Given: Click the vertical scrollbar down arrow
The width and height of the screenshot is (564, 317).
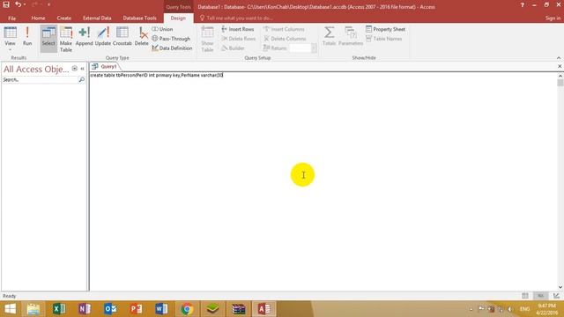Looking at the screenshot, I should (560, 287).
